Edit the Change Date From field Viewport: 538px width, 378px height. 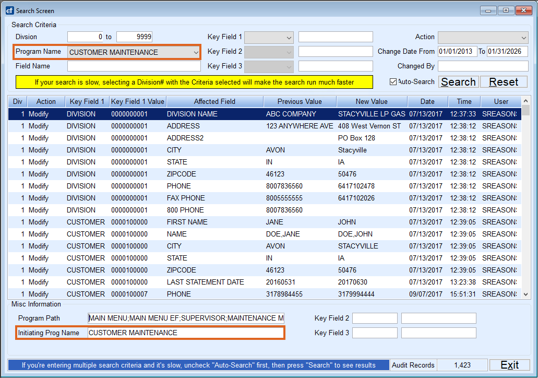pos(457,51)
